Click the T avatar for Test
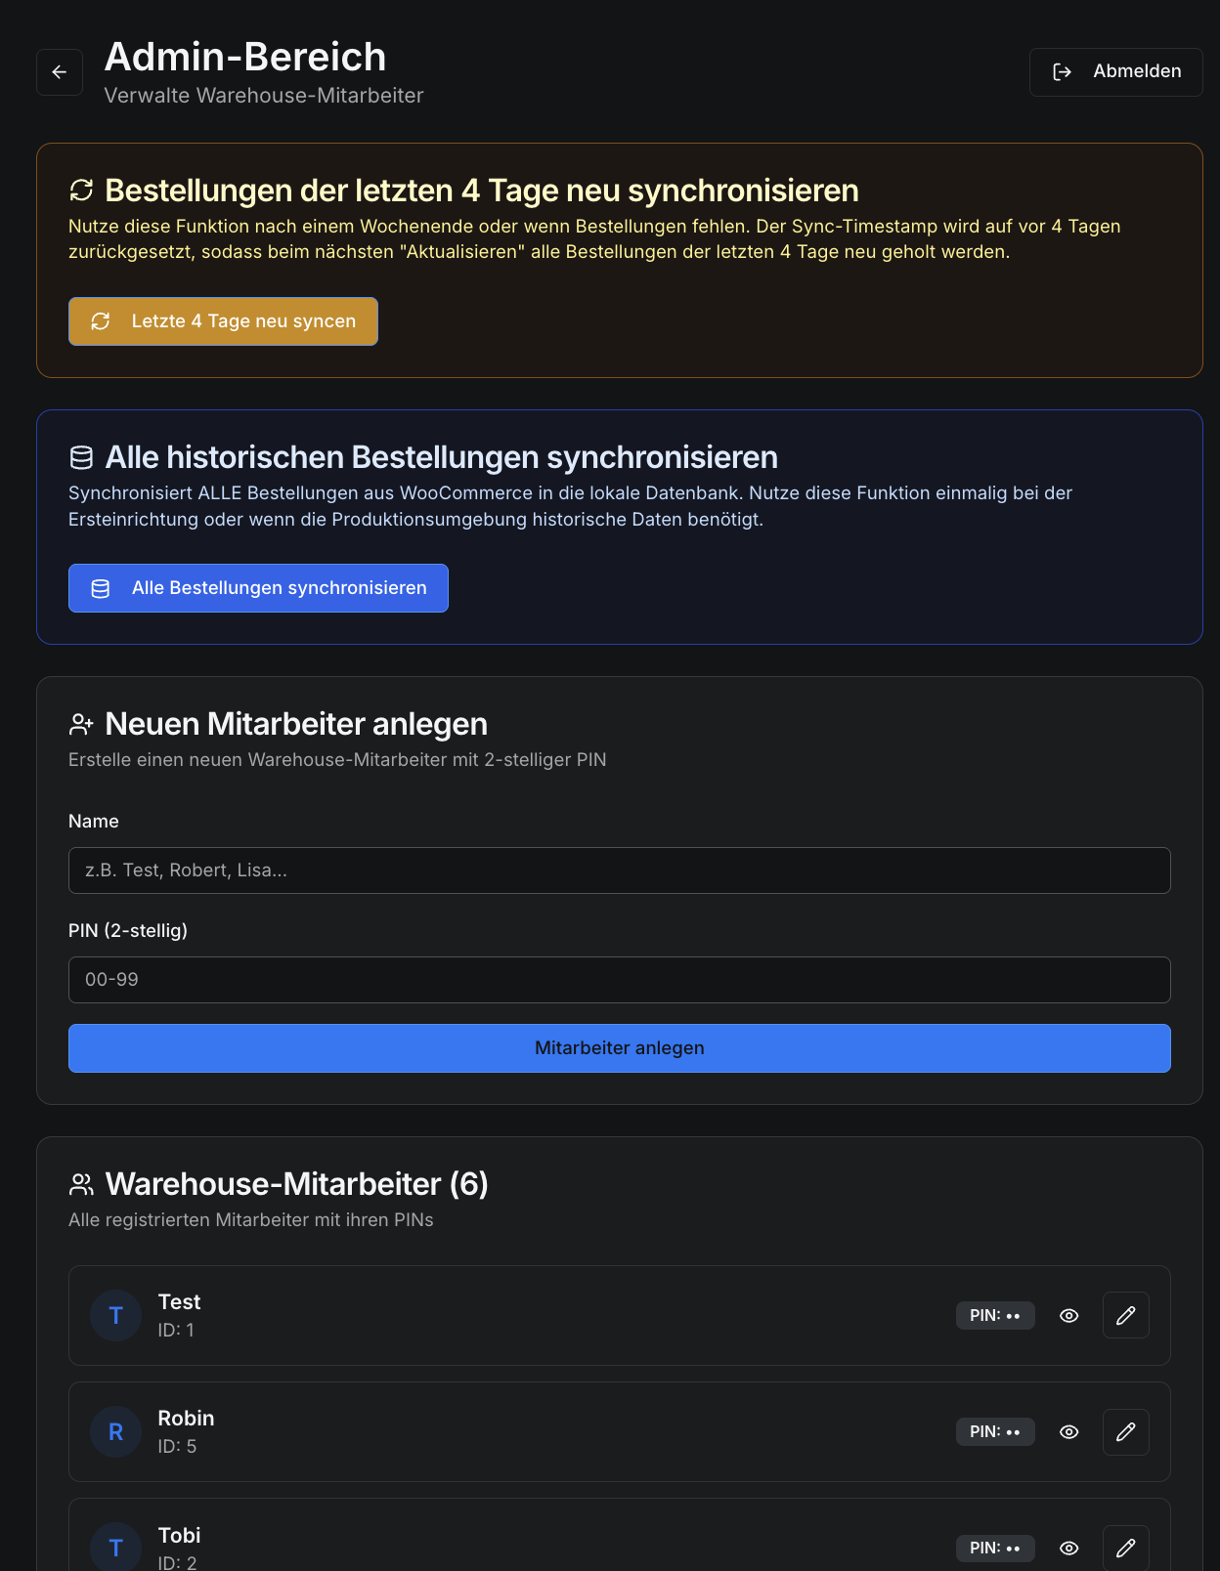The width and height of the screenshot is (1220, 1571). click(x=115, y=1316)
